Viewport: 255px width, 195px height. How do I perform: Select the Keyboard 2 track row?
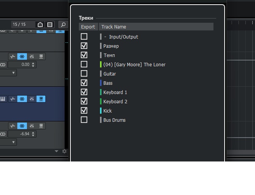point(115,102)
